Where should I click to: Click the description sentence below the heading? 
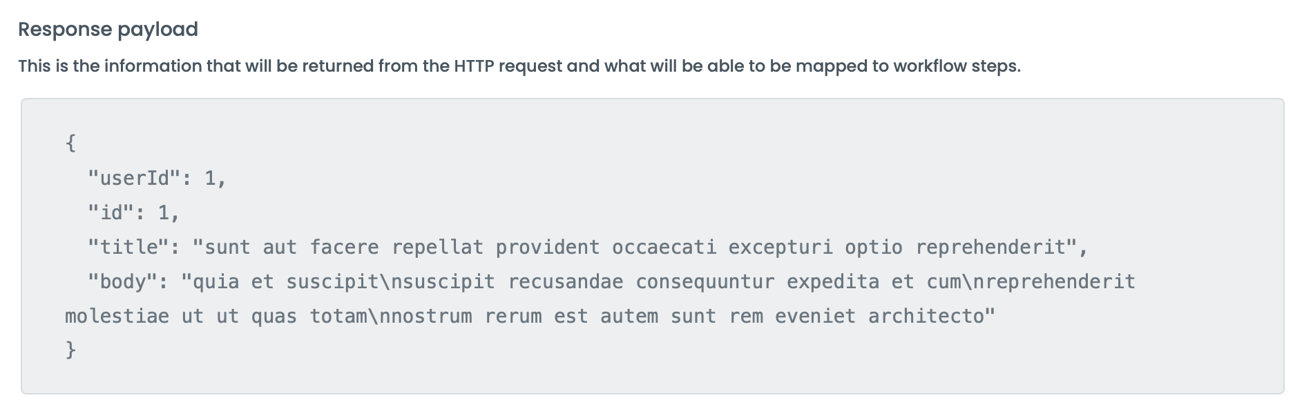[x=518, y=66]
